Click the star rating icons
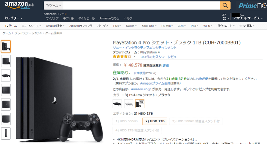The image size is (267, 144). pyautogui.click(x=122, y=56)
